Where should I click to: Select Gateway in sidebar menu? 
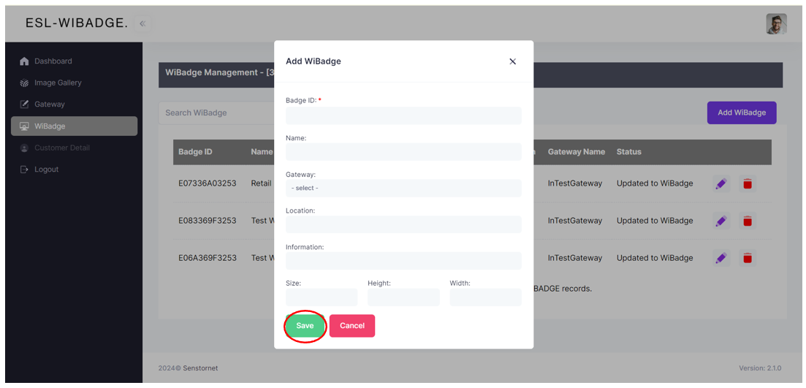click(x=49, y=104)
